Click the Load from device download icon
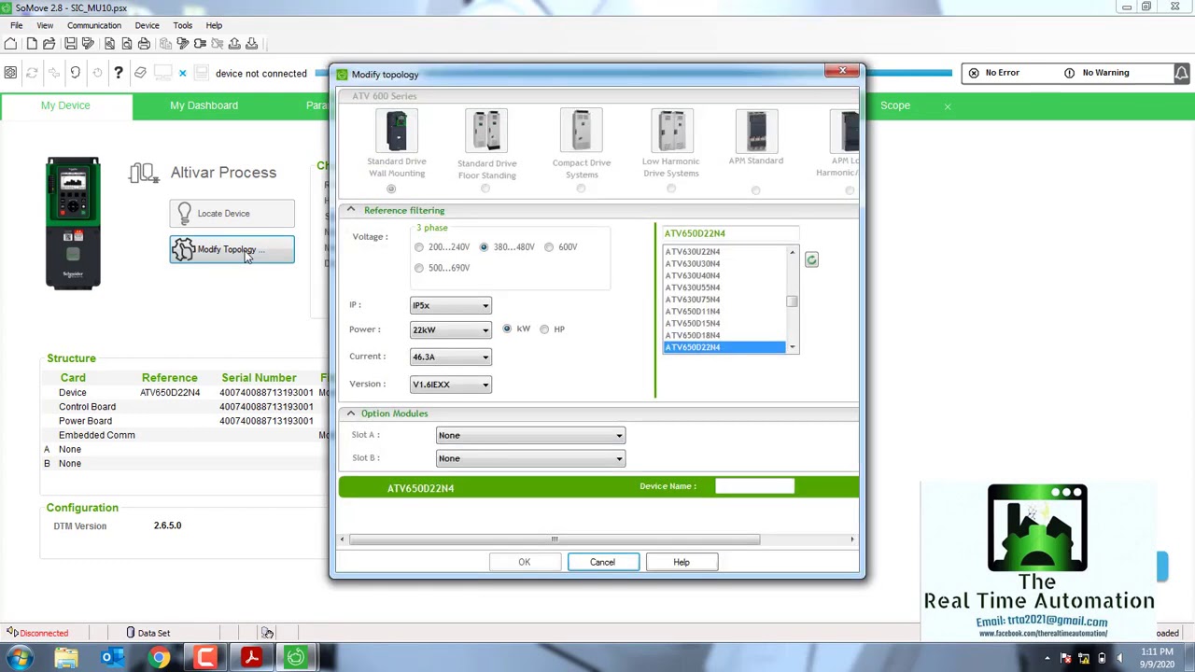 click(x=251, y=44)
